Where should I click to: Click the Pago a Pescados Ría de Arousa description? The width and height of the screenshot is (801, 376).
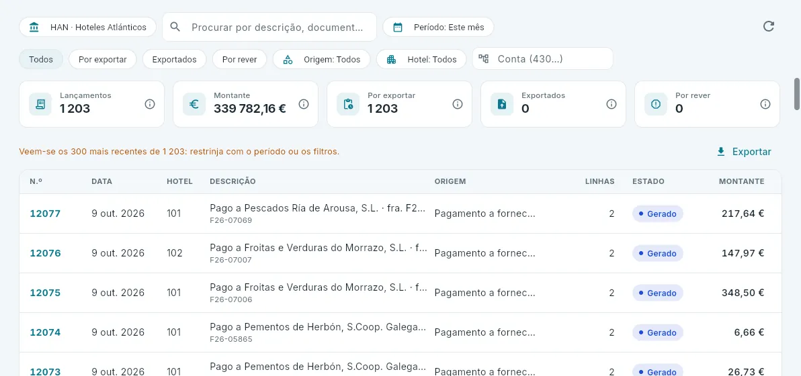tap(318, 208)
